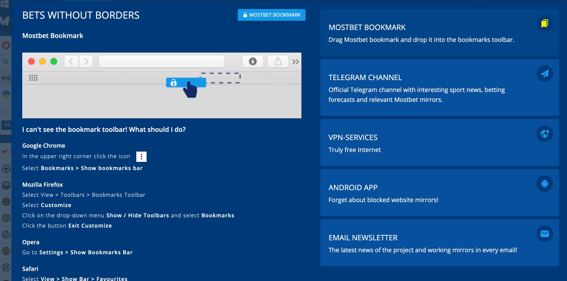
Task: Open the Telegram Channel card
Action: (439, 88)
